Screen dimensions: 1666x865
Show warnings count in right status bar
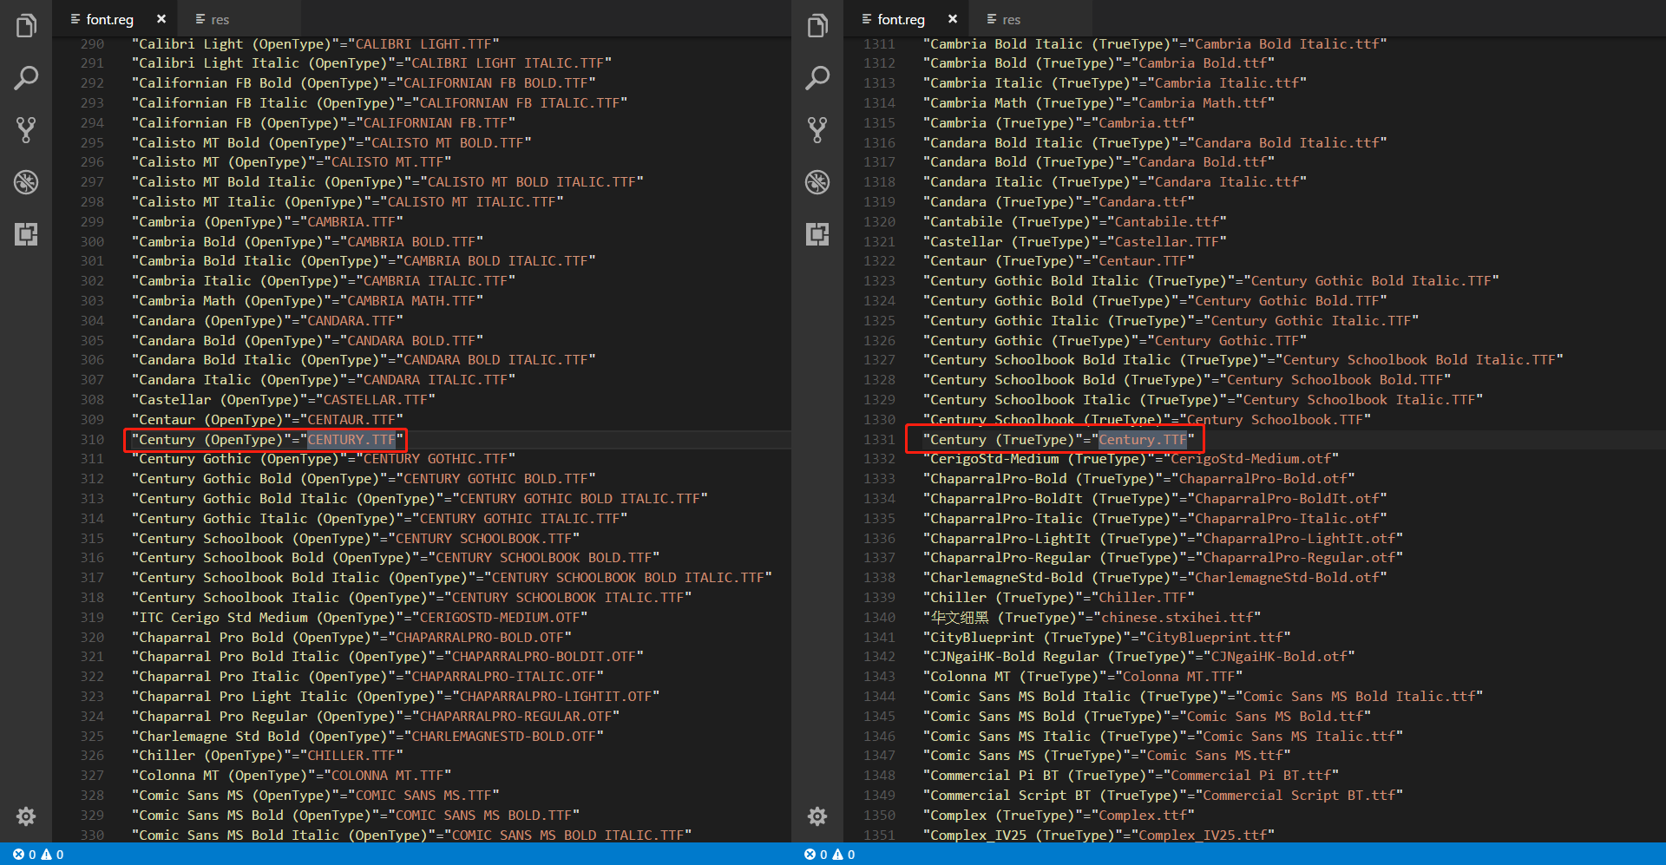844,855
